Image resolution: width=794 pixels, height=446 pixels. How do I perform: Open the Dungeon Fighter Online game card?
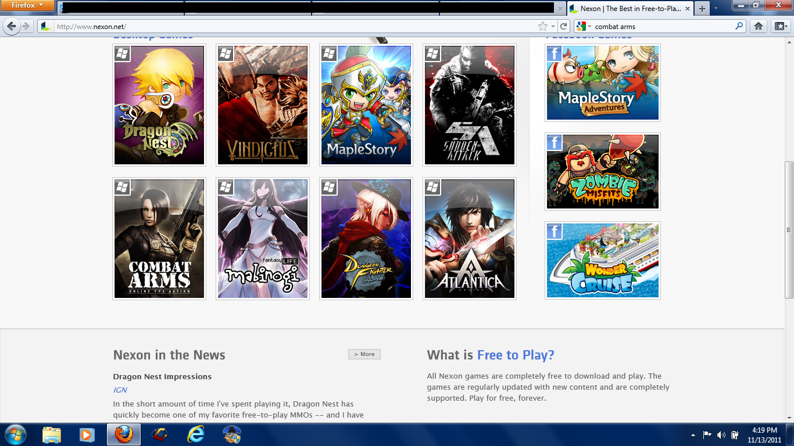coord(366,239)
